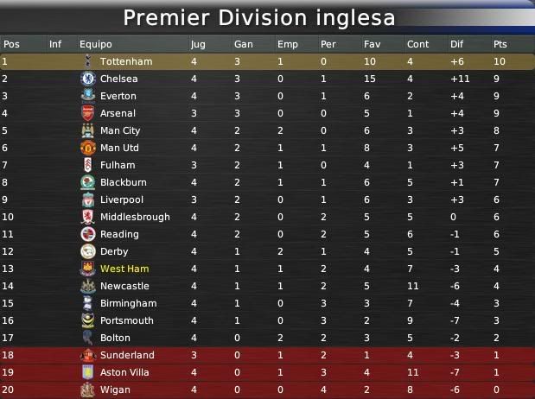535x399 pixels.
Task: Open the Arsenal crest icon
Action: coord(88,113)
